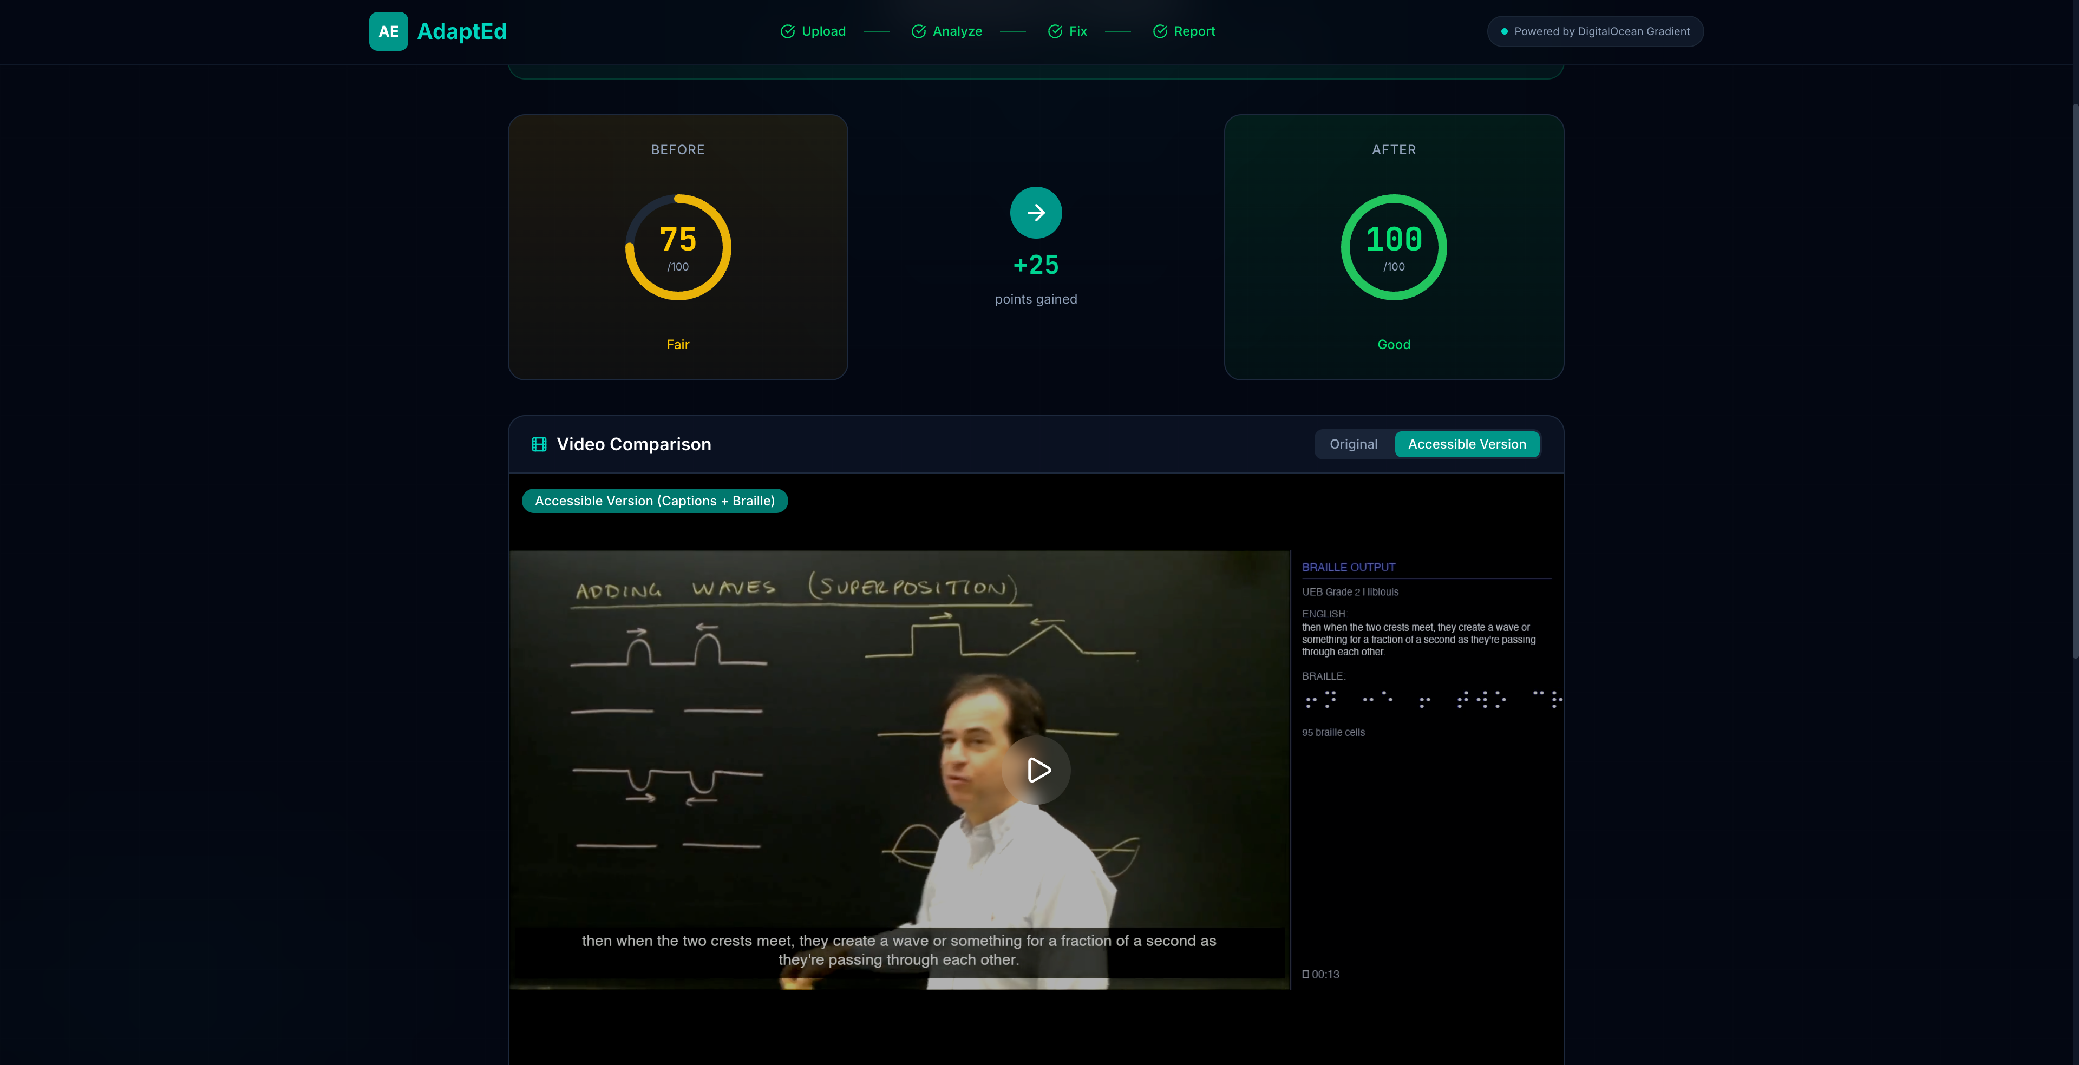The height and width of the screenshot is (1065, 2079).
Task: Click the teal arrow circle icon
Action: click(x=1036, y=213)
